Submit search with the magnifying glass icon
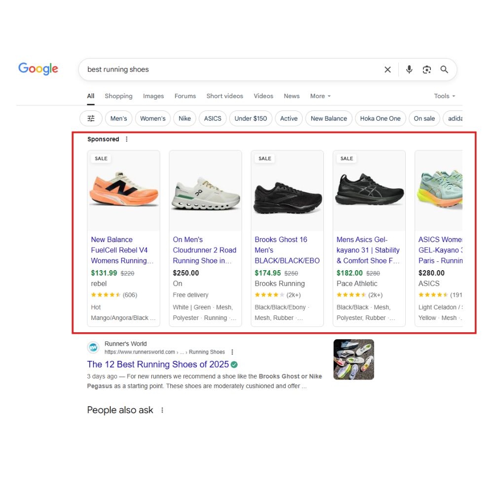 pyautogui.click(x=444, y=70)
